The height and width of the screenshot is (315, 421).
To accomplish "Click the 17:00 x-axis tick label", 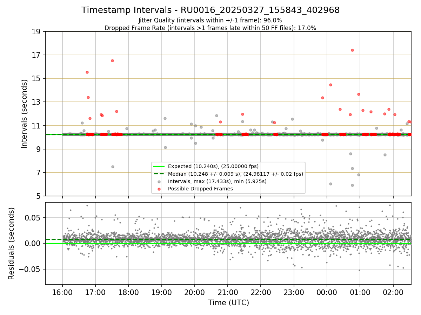I will 95,292.
